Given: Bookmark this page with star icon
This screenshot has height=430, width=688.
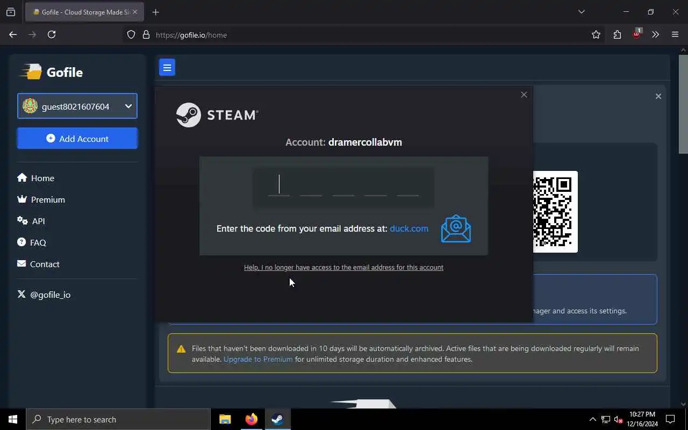Looking at the screenshot, I should point(596,35).
